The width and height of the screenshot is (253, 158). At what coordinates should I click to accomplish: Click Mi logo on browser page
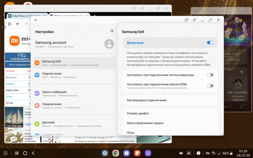click(x=14, y=41)
